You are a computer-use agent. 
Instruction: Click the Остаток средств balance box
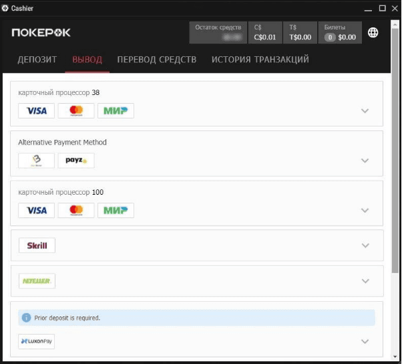coord(218,33)
